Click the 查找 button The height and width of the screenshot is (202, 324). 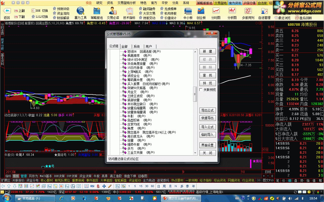(x=208, y=75)
